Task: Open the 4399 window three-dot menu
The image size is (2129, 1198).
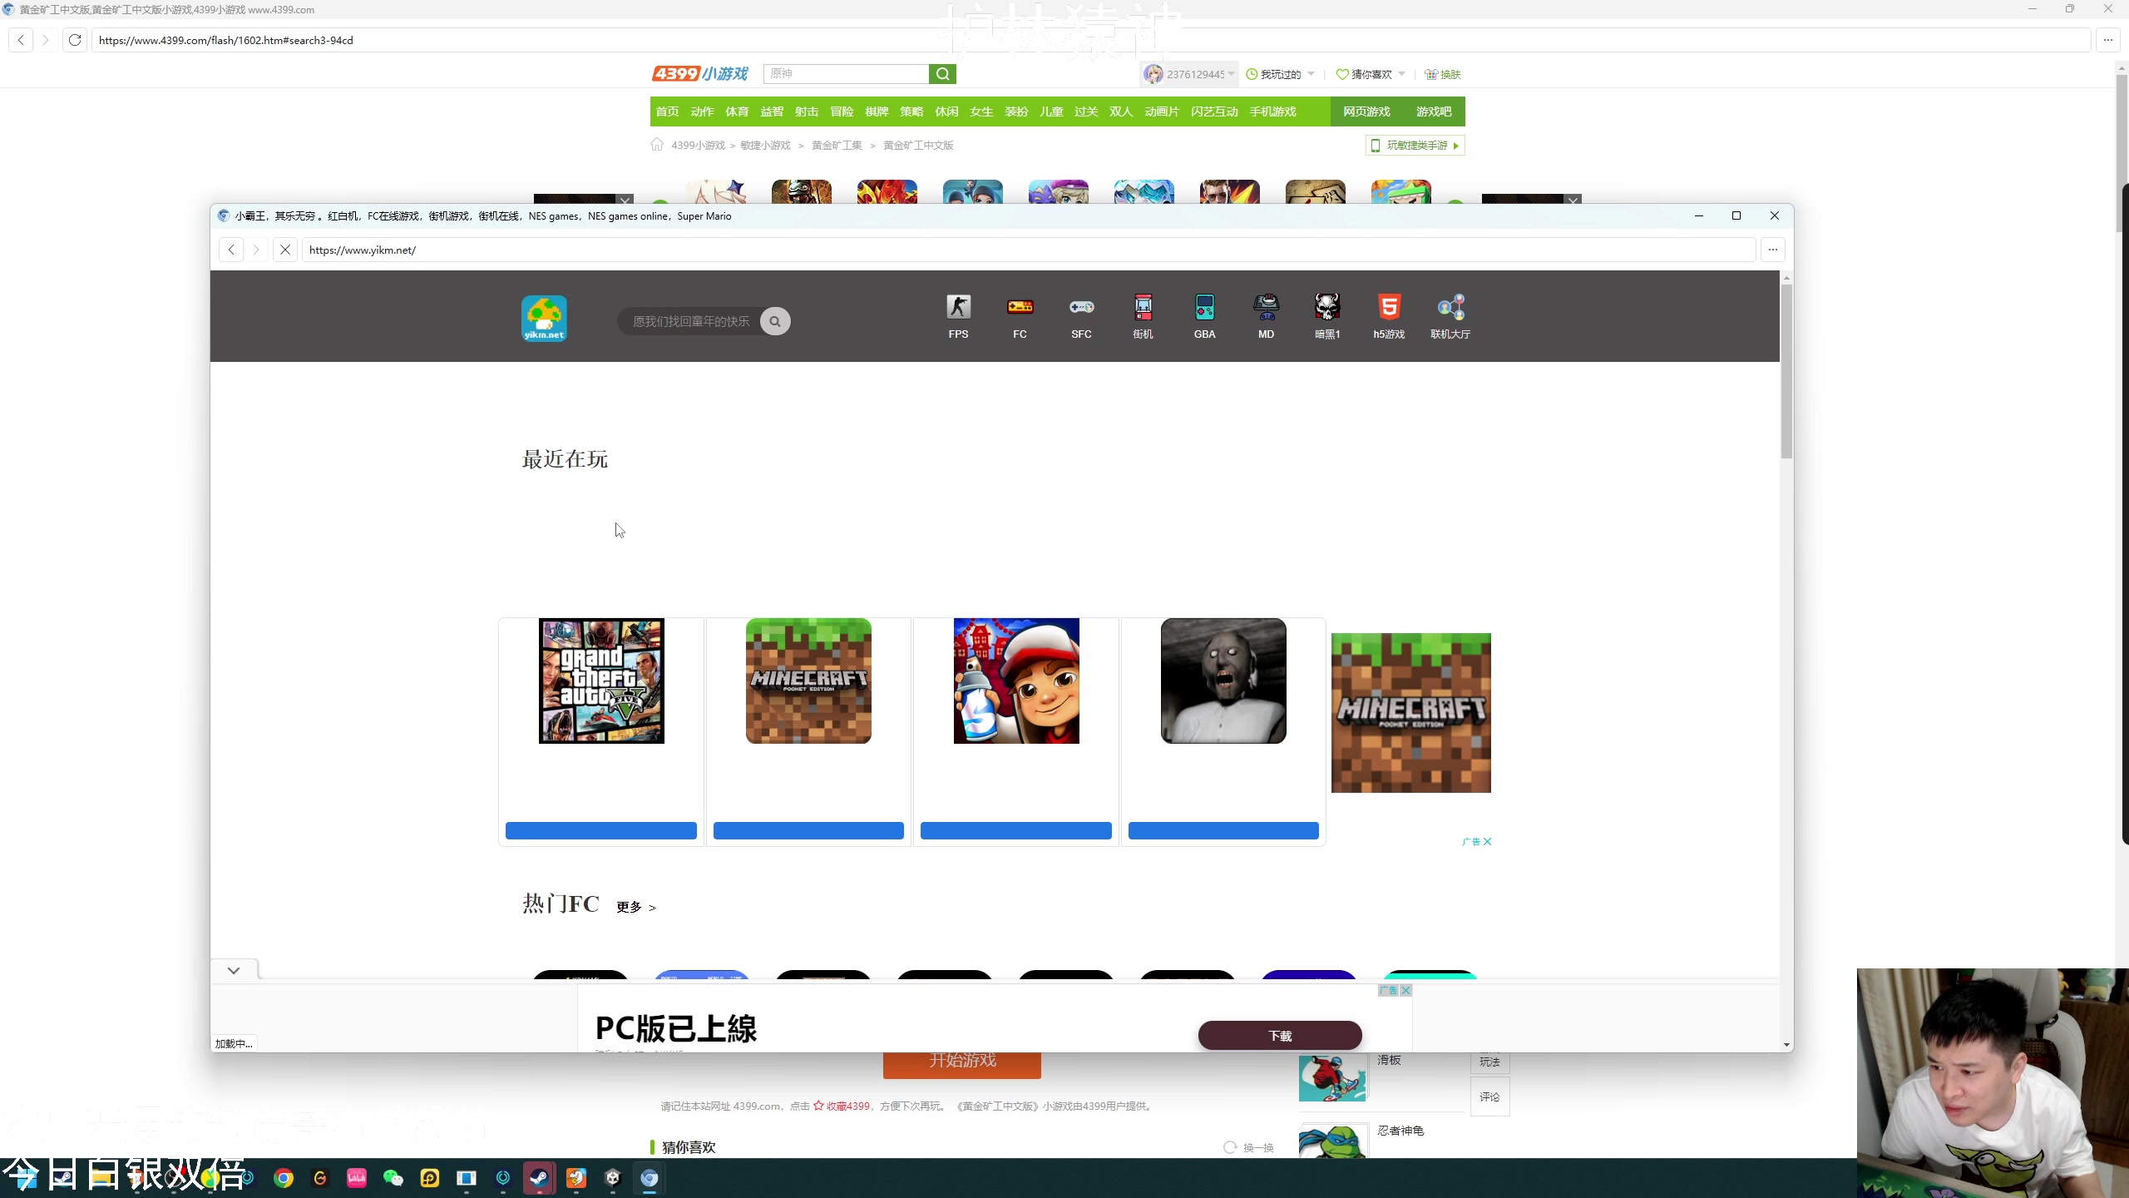Action: coord(2108,40)
